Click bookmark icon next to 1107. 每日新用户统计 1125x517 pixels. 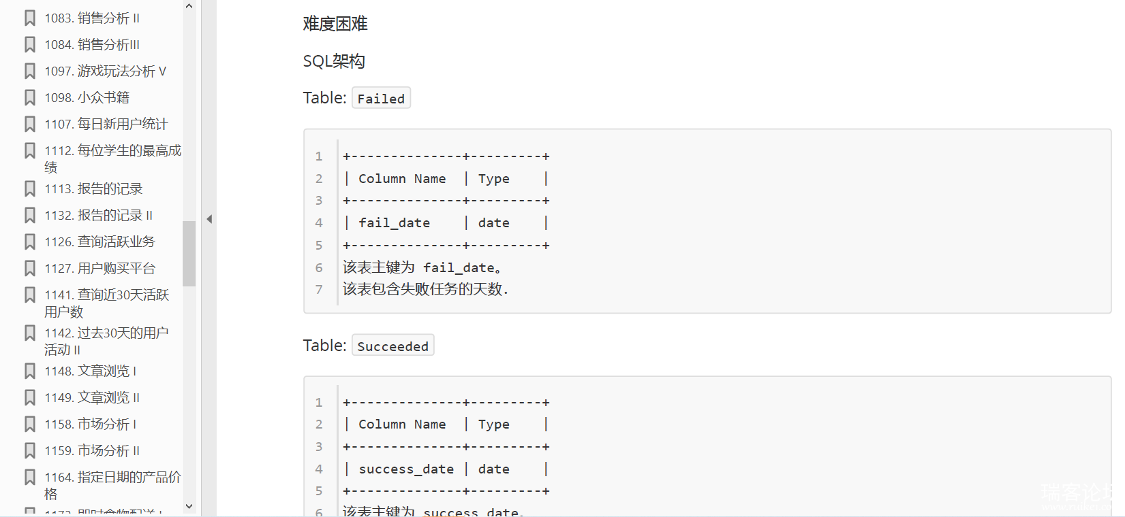[x=30, y=124]
